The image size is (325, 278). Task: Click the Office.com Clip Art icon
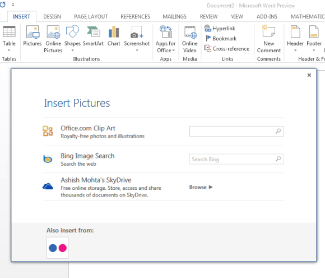point(48,131)
